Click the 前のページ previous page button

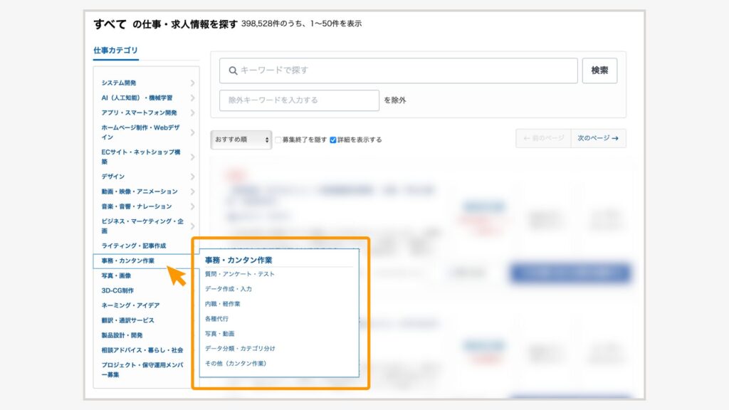(543, 139)
